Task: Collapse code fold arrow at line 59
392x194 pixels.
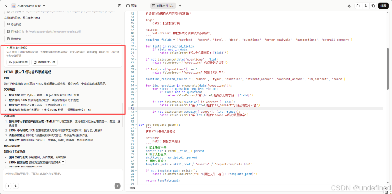Action: point(136,69)
